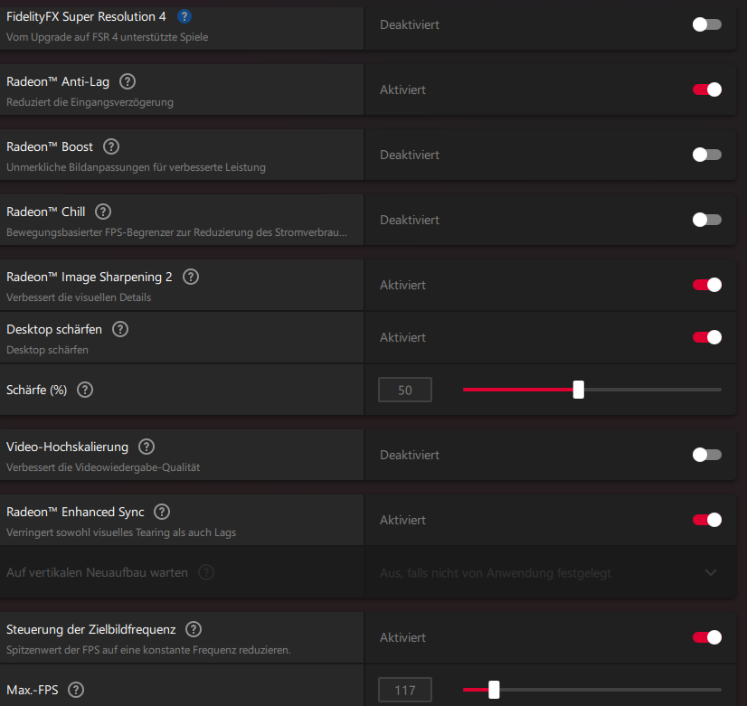This screenshot has width=747, height=706.
Task: Click the Radeon Boost help icon
Action: coord(111,146)
